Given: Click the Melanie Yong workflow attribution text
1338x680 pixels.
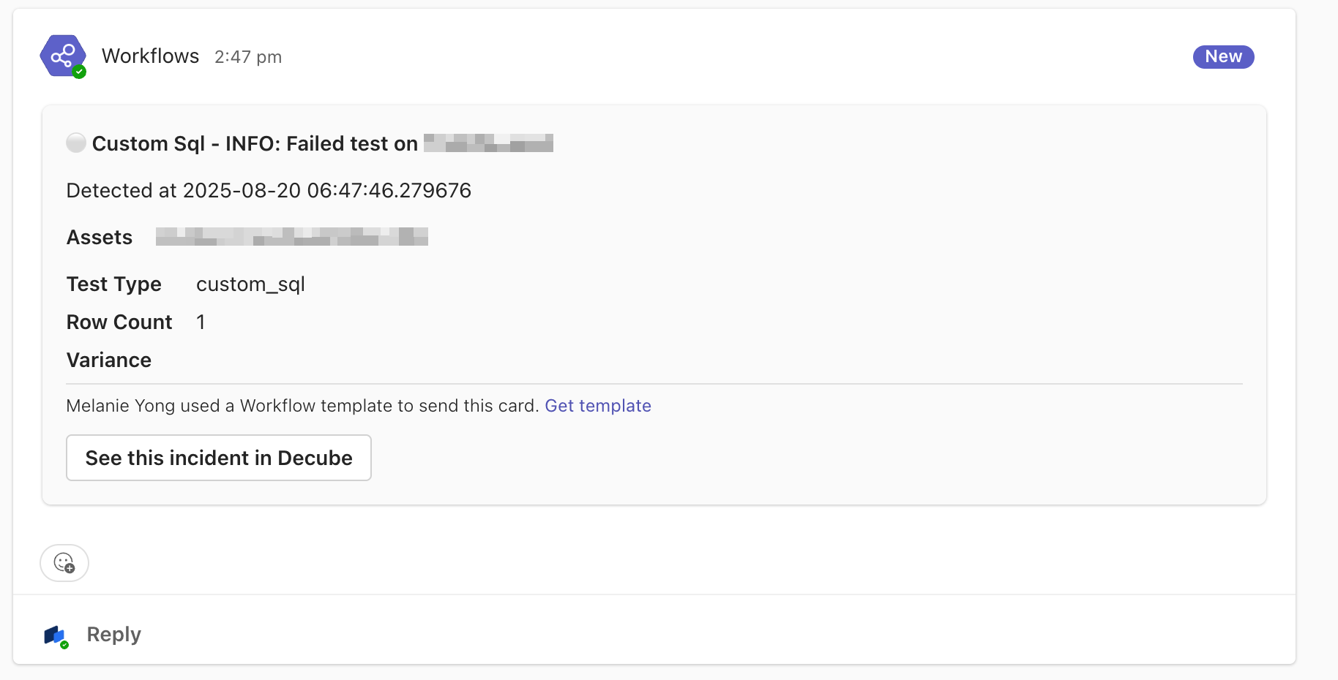Looking at the screenshot, I should (x=303, y=406).
